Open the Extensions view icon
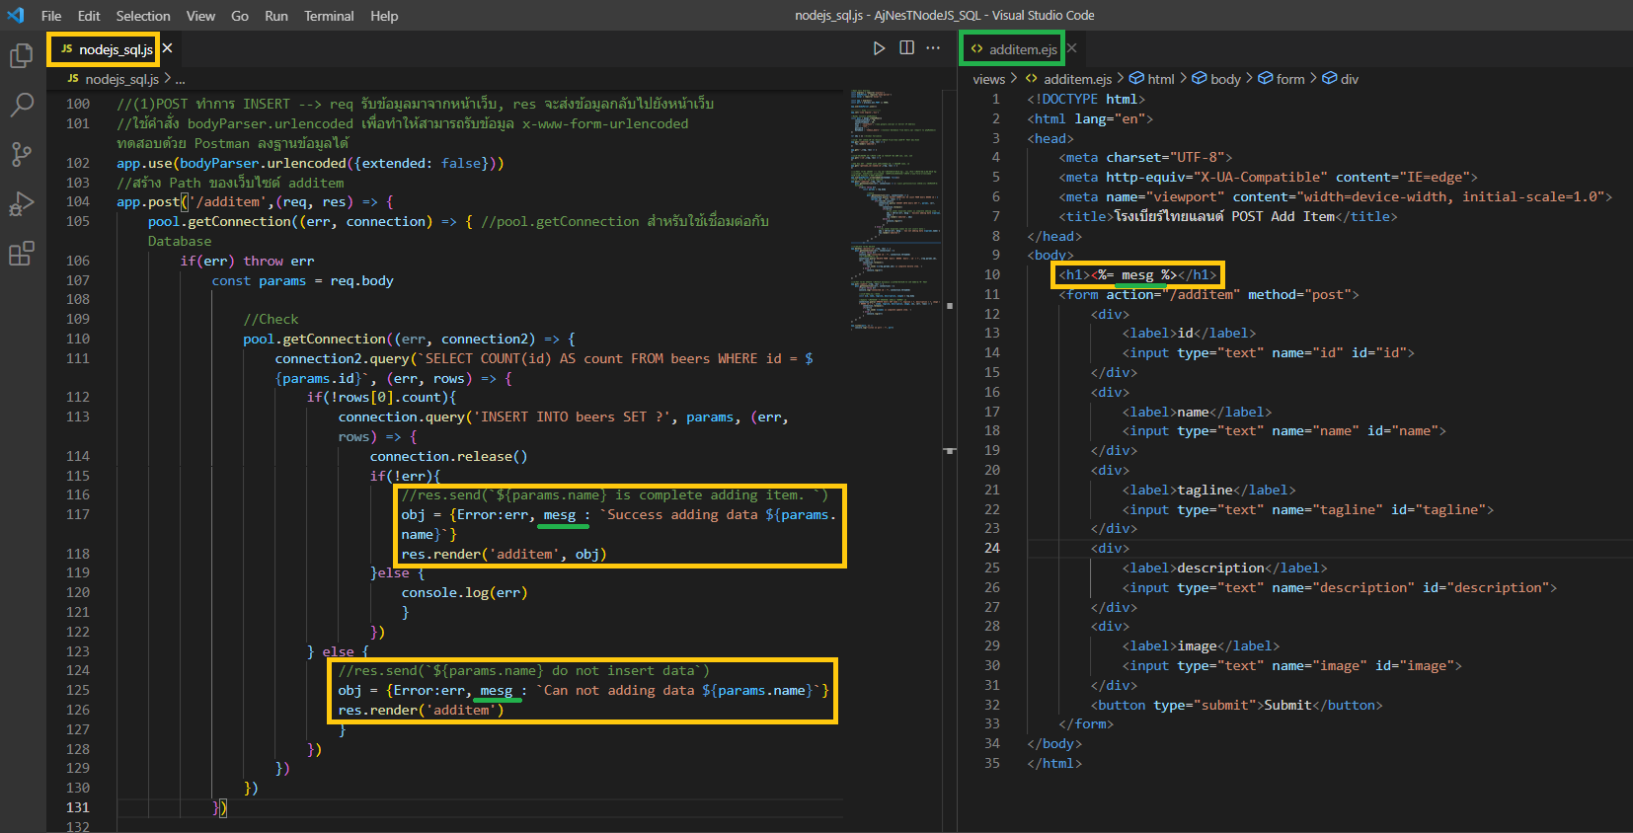 point(21,254)
